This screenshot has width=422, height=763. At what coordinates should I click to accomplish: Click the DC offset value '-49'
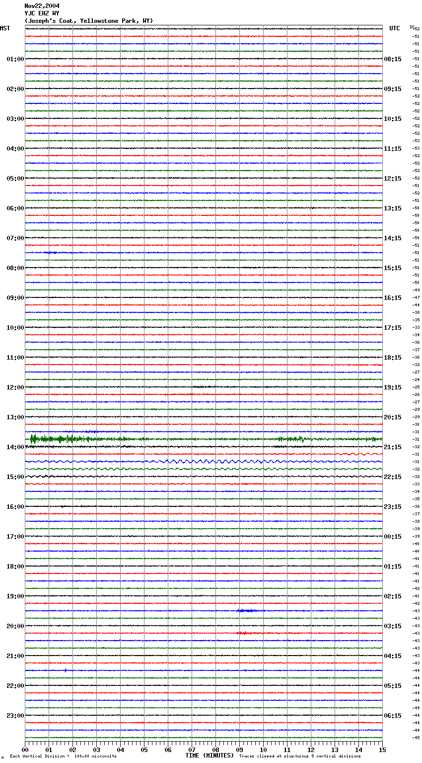pos(416,290)
